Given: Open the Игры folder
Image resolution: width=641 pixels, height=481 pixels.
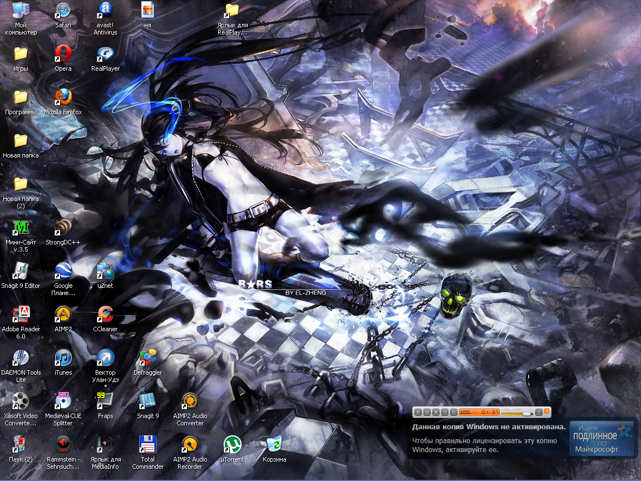Looking at the screenshot, I should [x=21, y=58].
